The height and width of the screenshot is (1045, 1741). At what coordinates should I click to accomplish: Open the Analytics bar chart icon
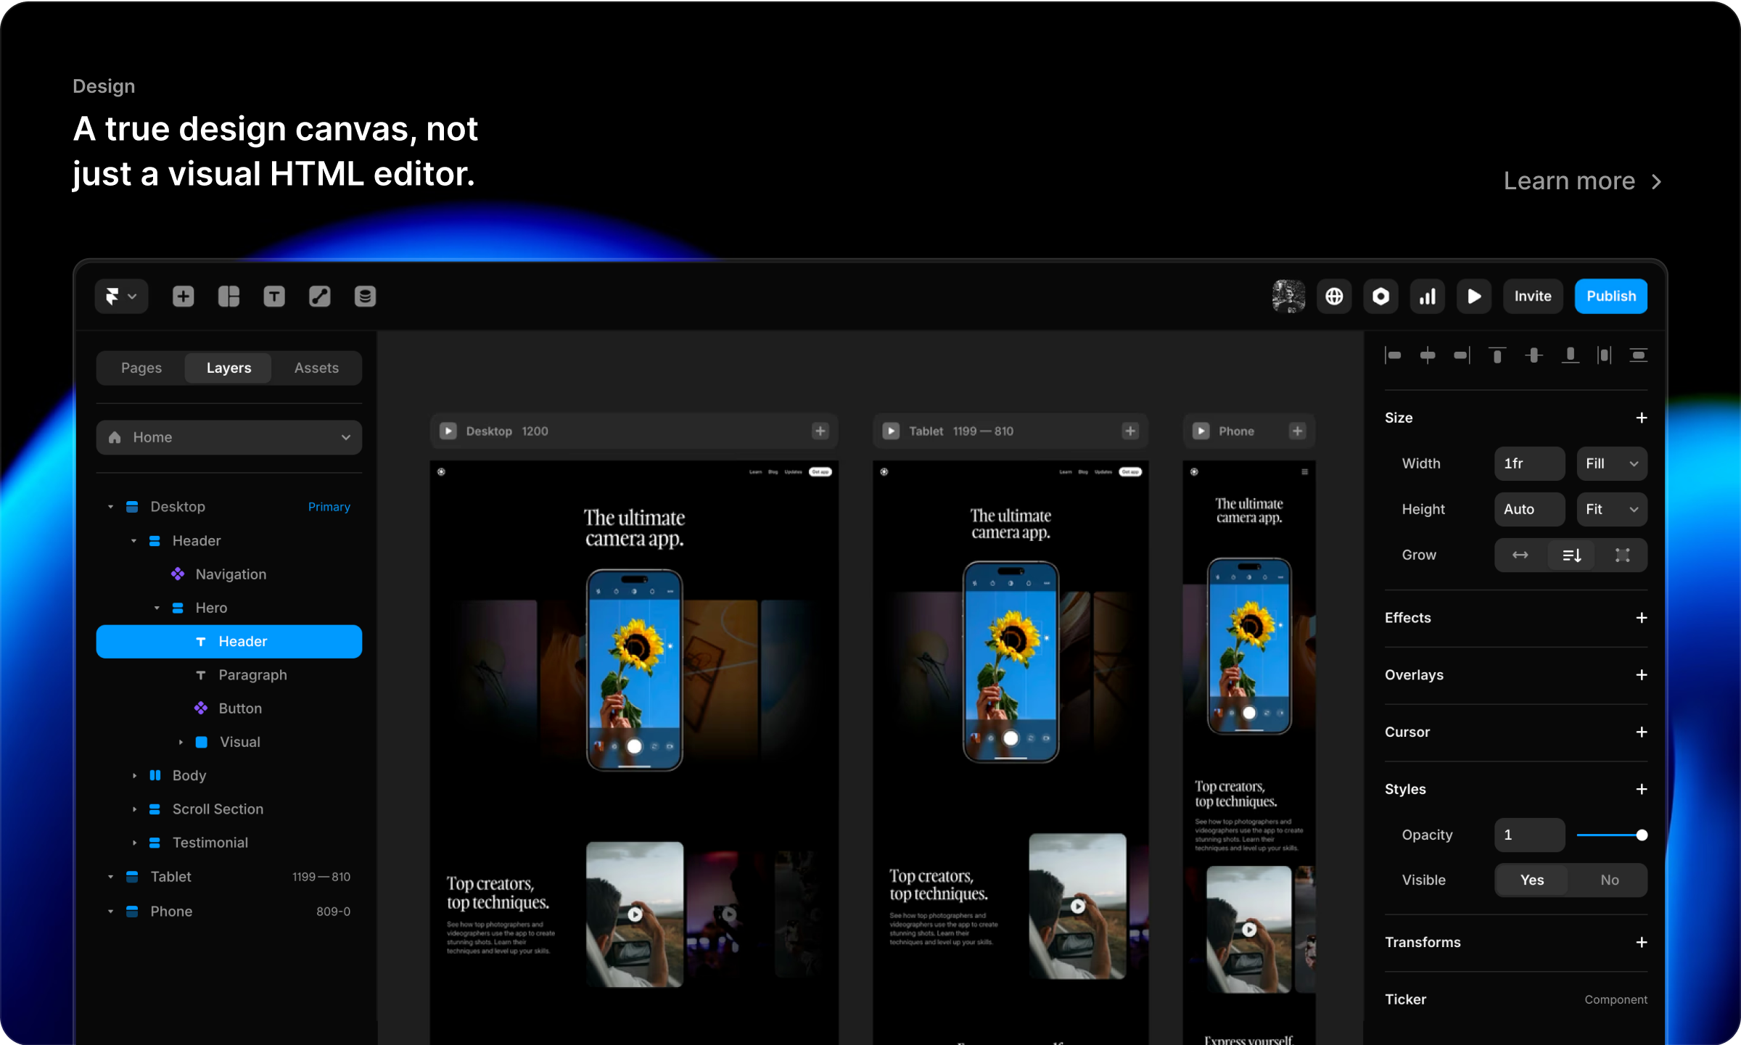(1427, 296)
